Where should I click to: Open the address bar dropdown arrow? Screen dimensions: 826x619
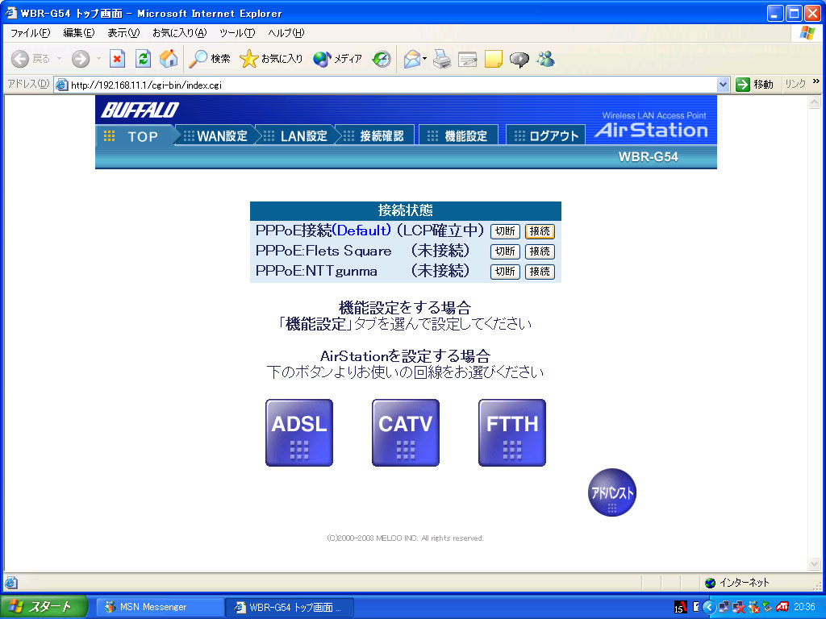723,84
